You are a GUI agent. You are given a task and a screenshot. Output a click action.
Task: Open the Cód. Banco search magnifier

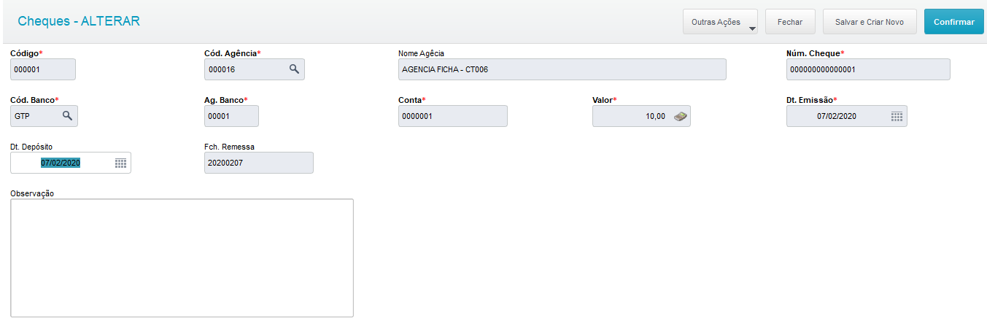[x=67, y=116]
